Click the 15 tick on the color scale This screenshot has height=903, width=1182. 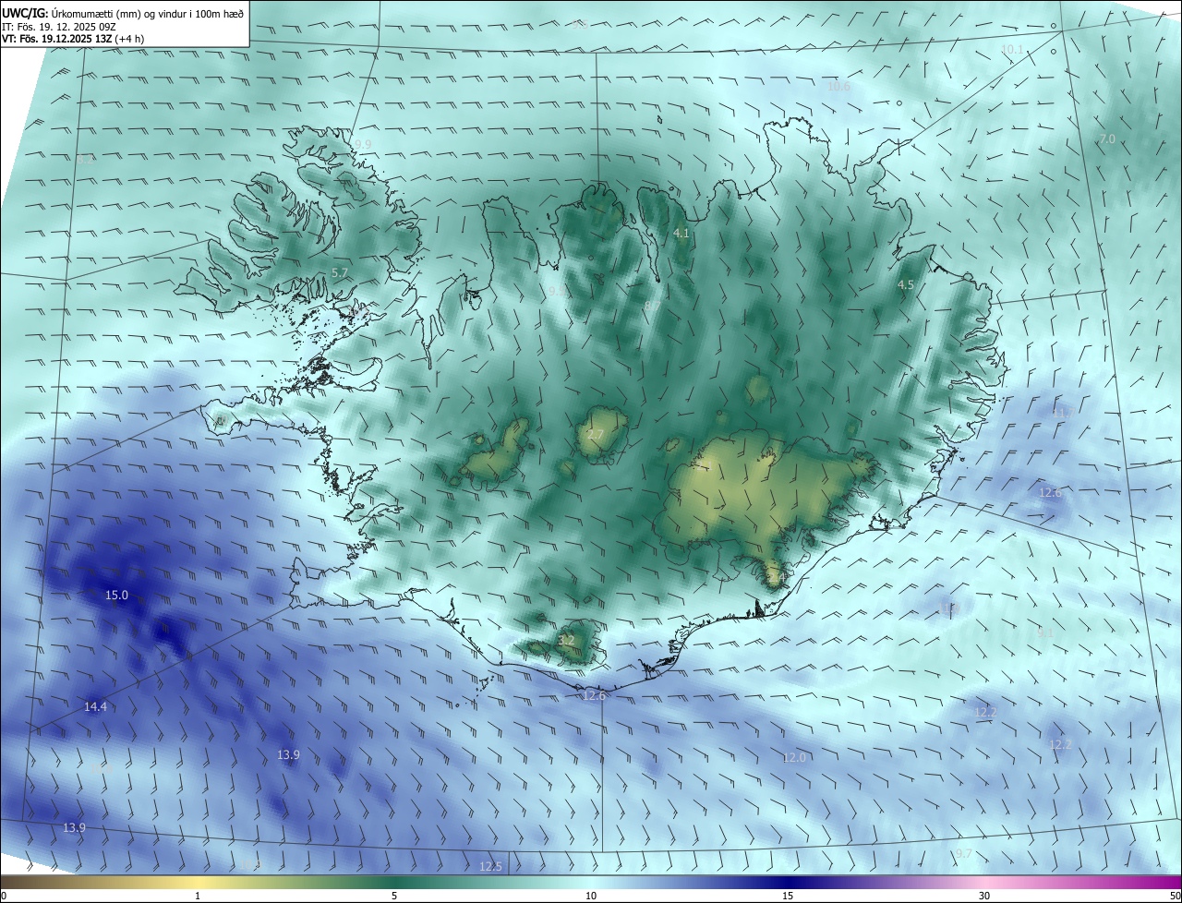(788, 896)
